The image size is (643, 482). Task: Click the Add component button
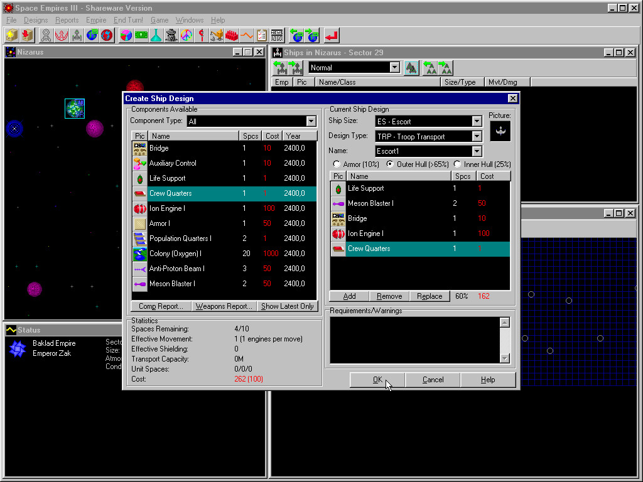349,296
